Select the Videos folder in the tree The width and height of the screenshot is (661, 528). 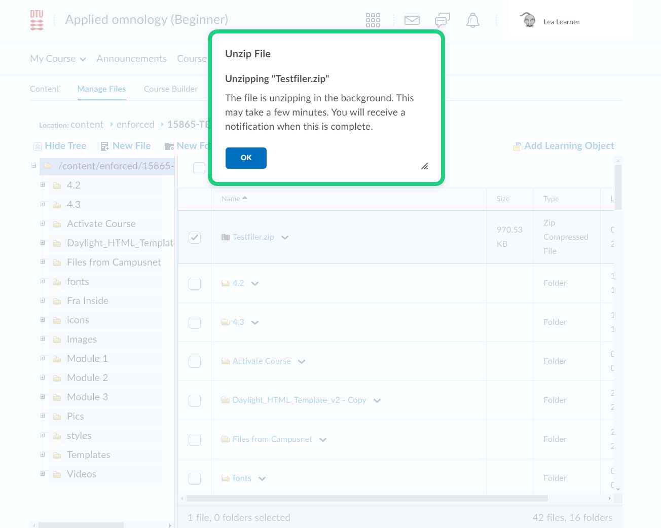81,474
